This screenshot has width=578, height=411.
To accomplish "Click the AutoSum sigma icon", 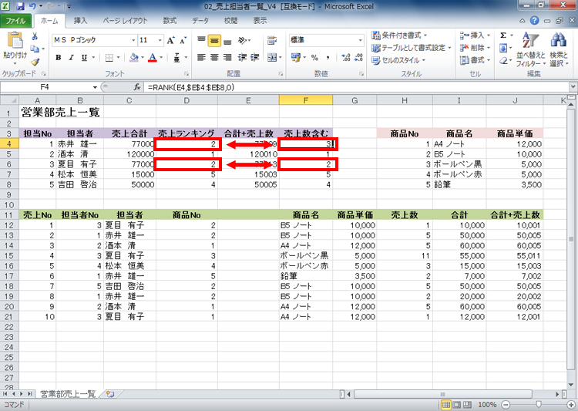I will (x=503, y=35).
